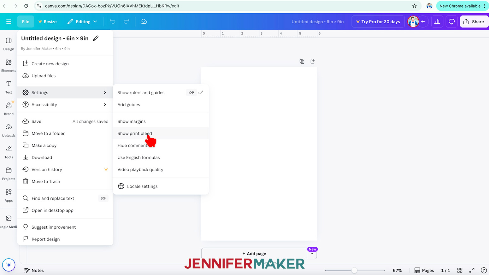
Task: Open Version history
Action: [65, 169]
